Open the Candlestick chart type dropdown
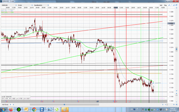The width and height of the screenshot is (179, 112). coord(41,5)
